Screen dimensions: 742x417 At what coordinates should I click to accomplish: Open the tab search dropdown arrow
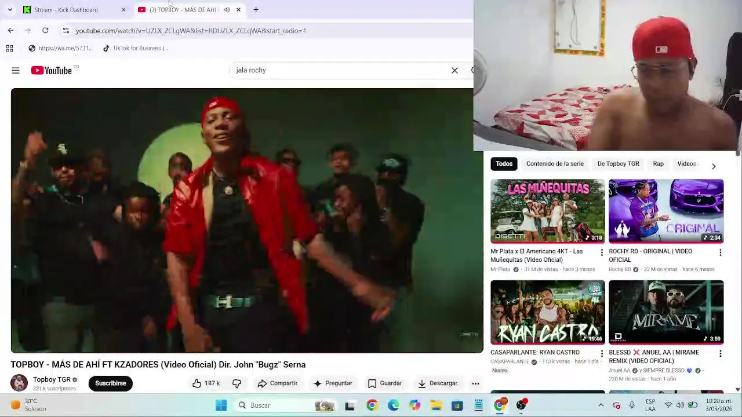(x=10, y=10)
